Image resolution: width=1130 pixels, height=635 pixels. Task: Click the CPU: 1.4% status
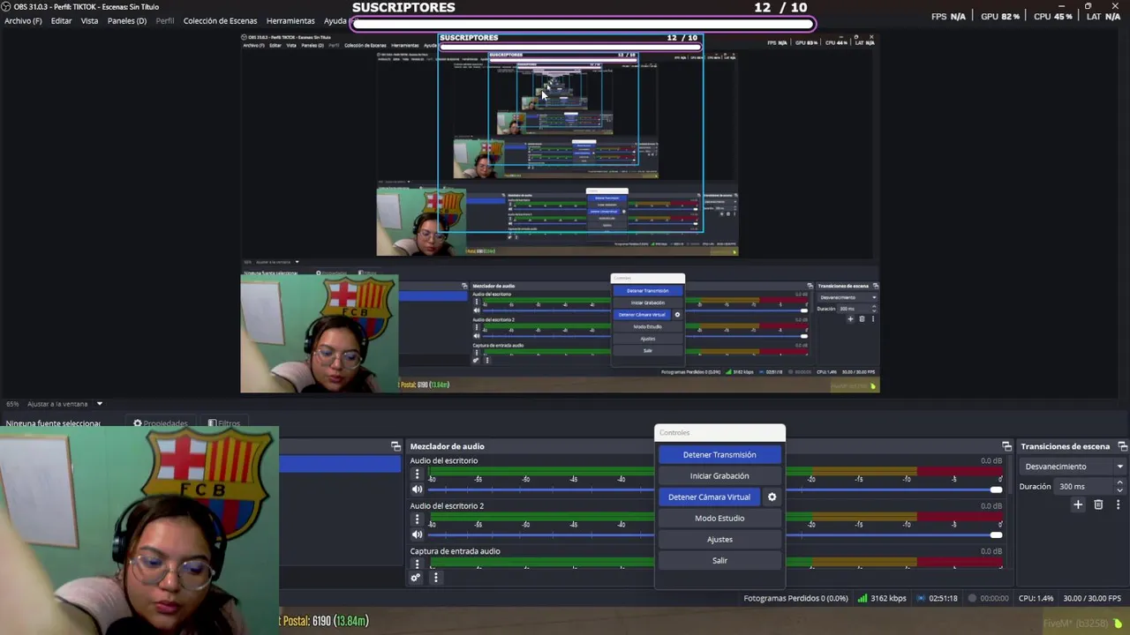click(x=1036, y=598)
